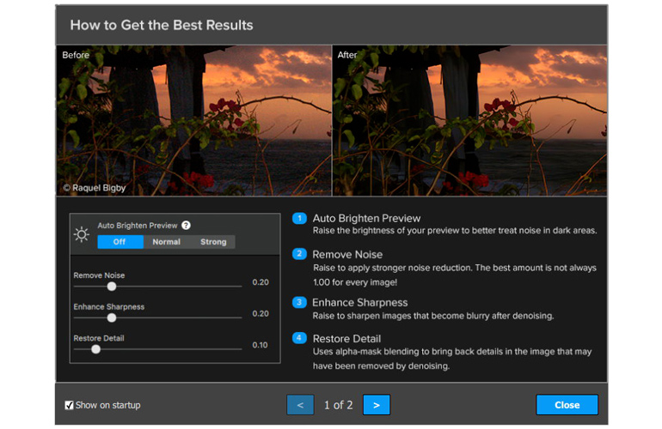Click the number 1 step badge
Viewport: 662px width, 429px height.
[x=300, y=219]
